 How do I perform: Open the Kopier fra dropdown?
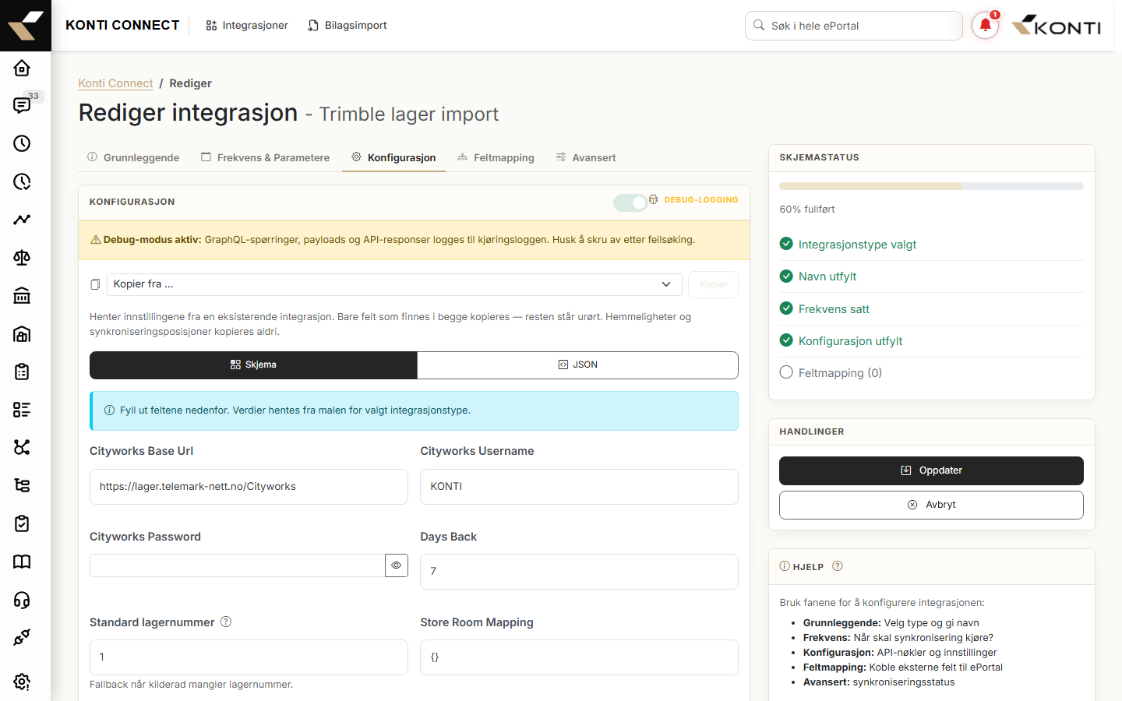pos(394,284)
